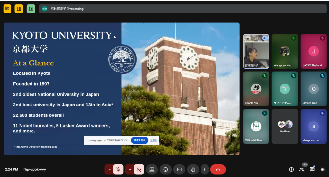Click the JASSO Thailand J avatar

pos(314,51)
